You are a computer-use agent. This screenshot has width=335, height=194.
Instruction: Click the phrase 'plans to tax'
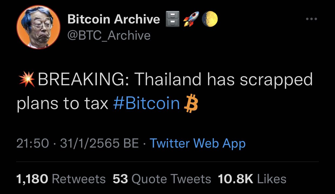[x=62, y=103]
